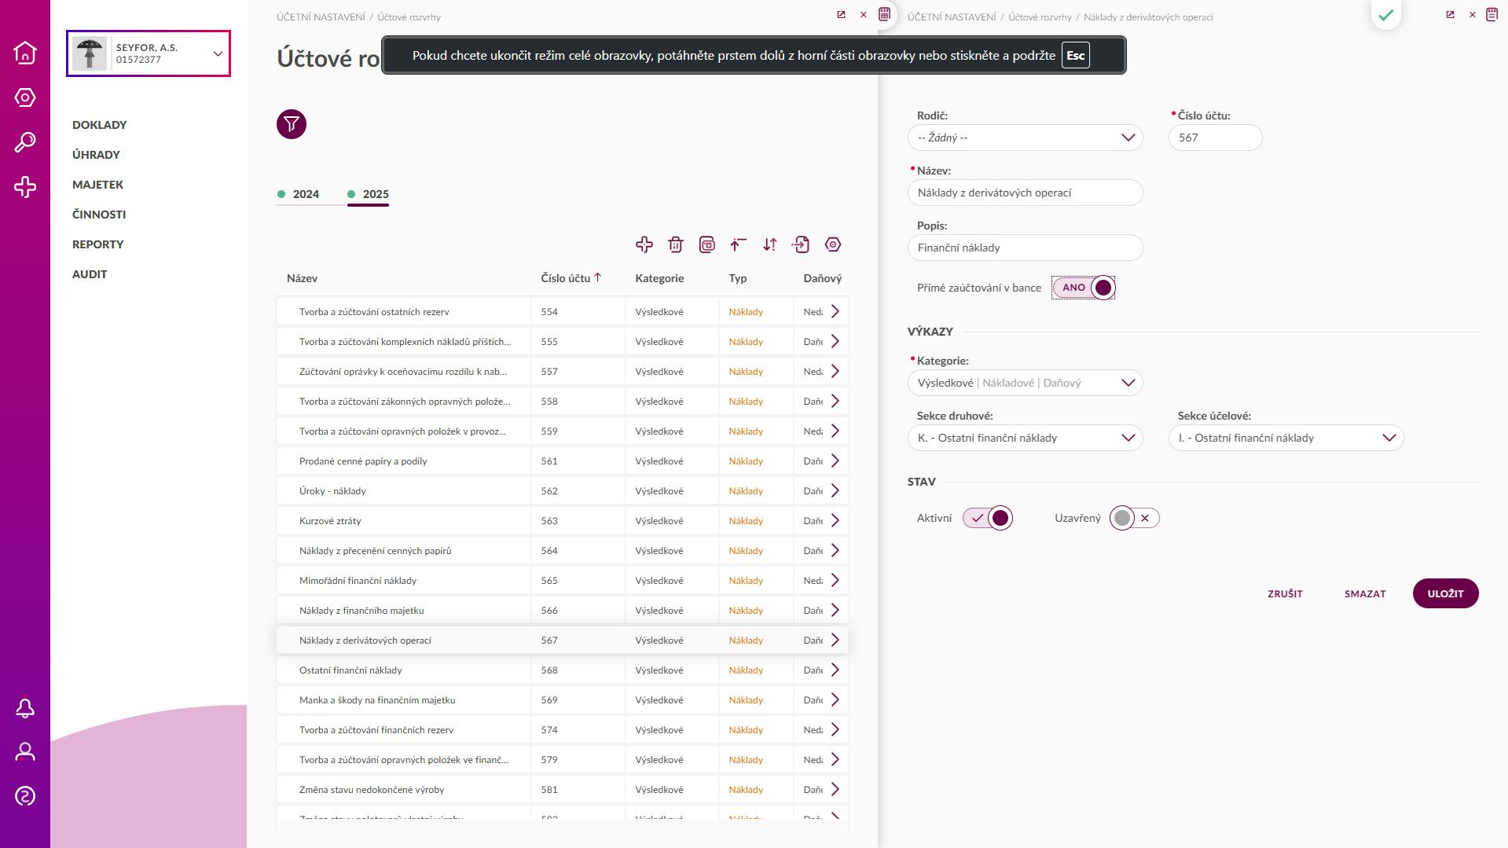The image size is (1508, 848).
Task: Click the search magnifier in sidebar
Action: coord(25,142)
